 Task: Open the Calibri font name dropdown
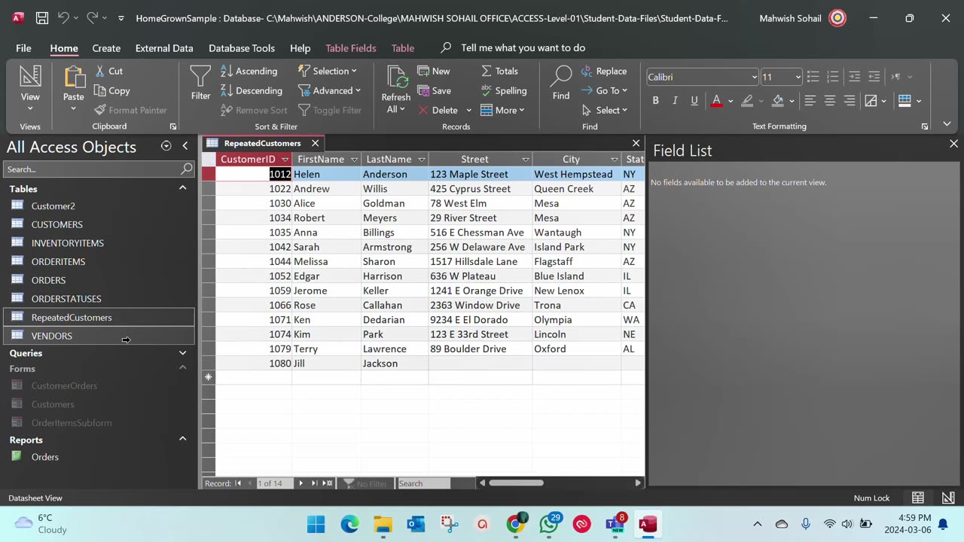[x=754, y=77]
